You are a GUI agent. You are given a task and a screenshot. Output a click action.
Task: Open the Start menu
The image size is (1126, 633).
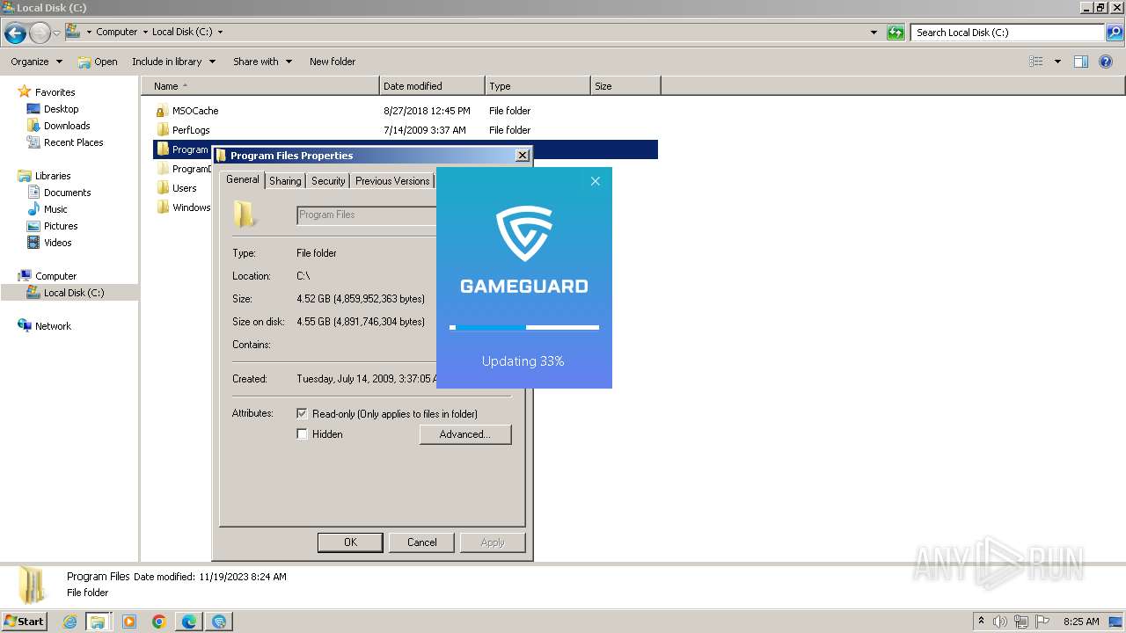coord(25,622)
